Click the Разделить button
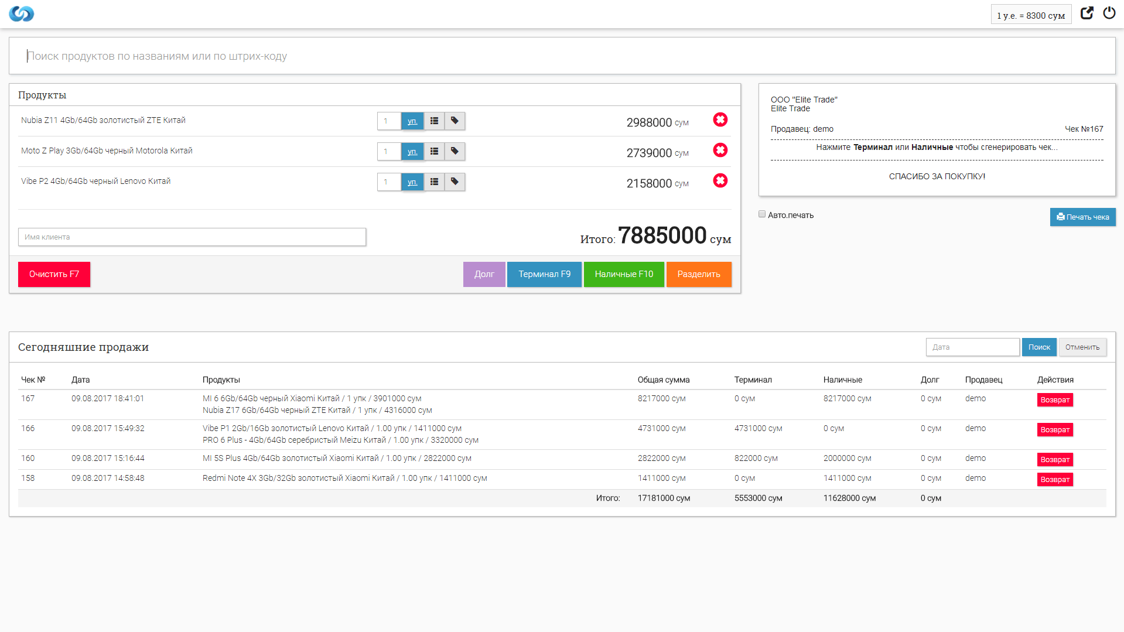Screen dimensions: 1124x632 (x=698, y=274)
